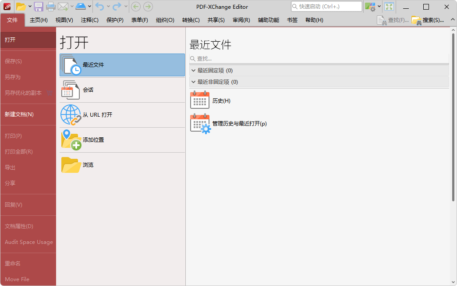
Task: Click the 浏览 browse folder entry
Action: (x=122, y=165)
